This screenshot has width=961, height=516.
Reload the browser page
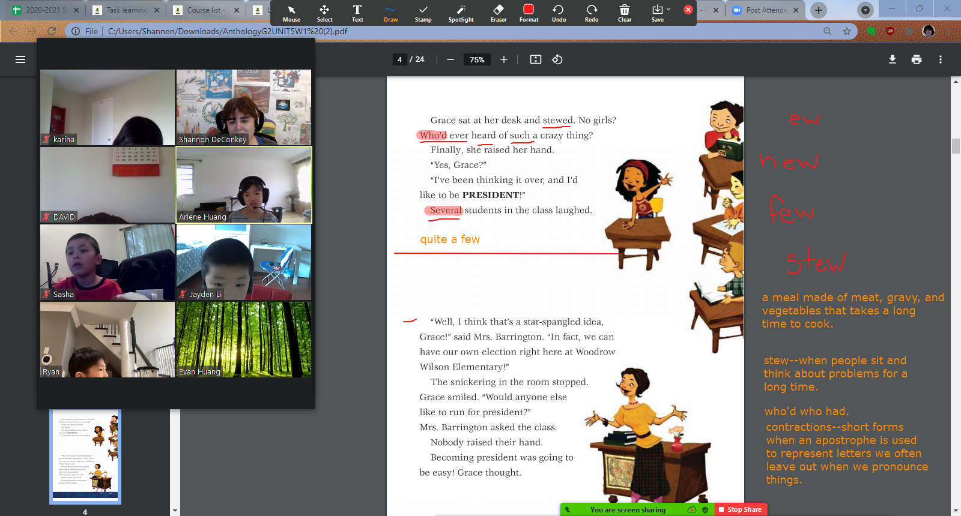point(52,31)
